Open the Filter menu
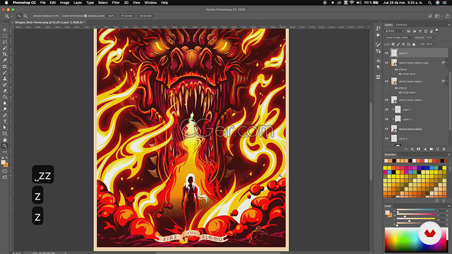This screenshot has height=254, width=452. click(x=116, y=3)
